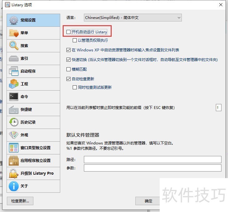Focus the 参数 input field
The width and height of the screenshot is (228, 212).
click(153, 168)
